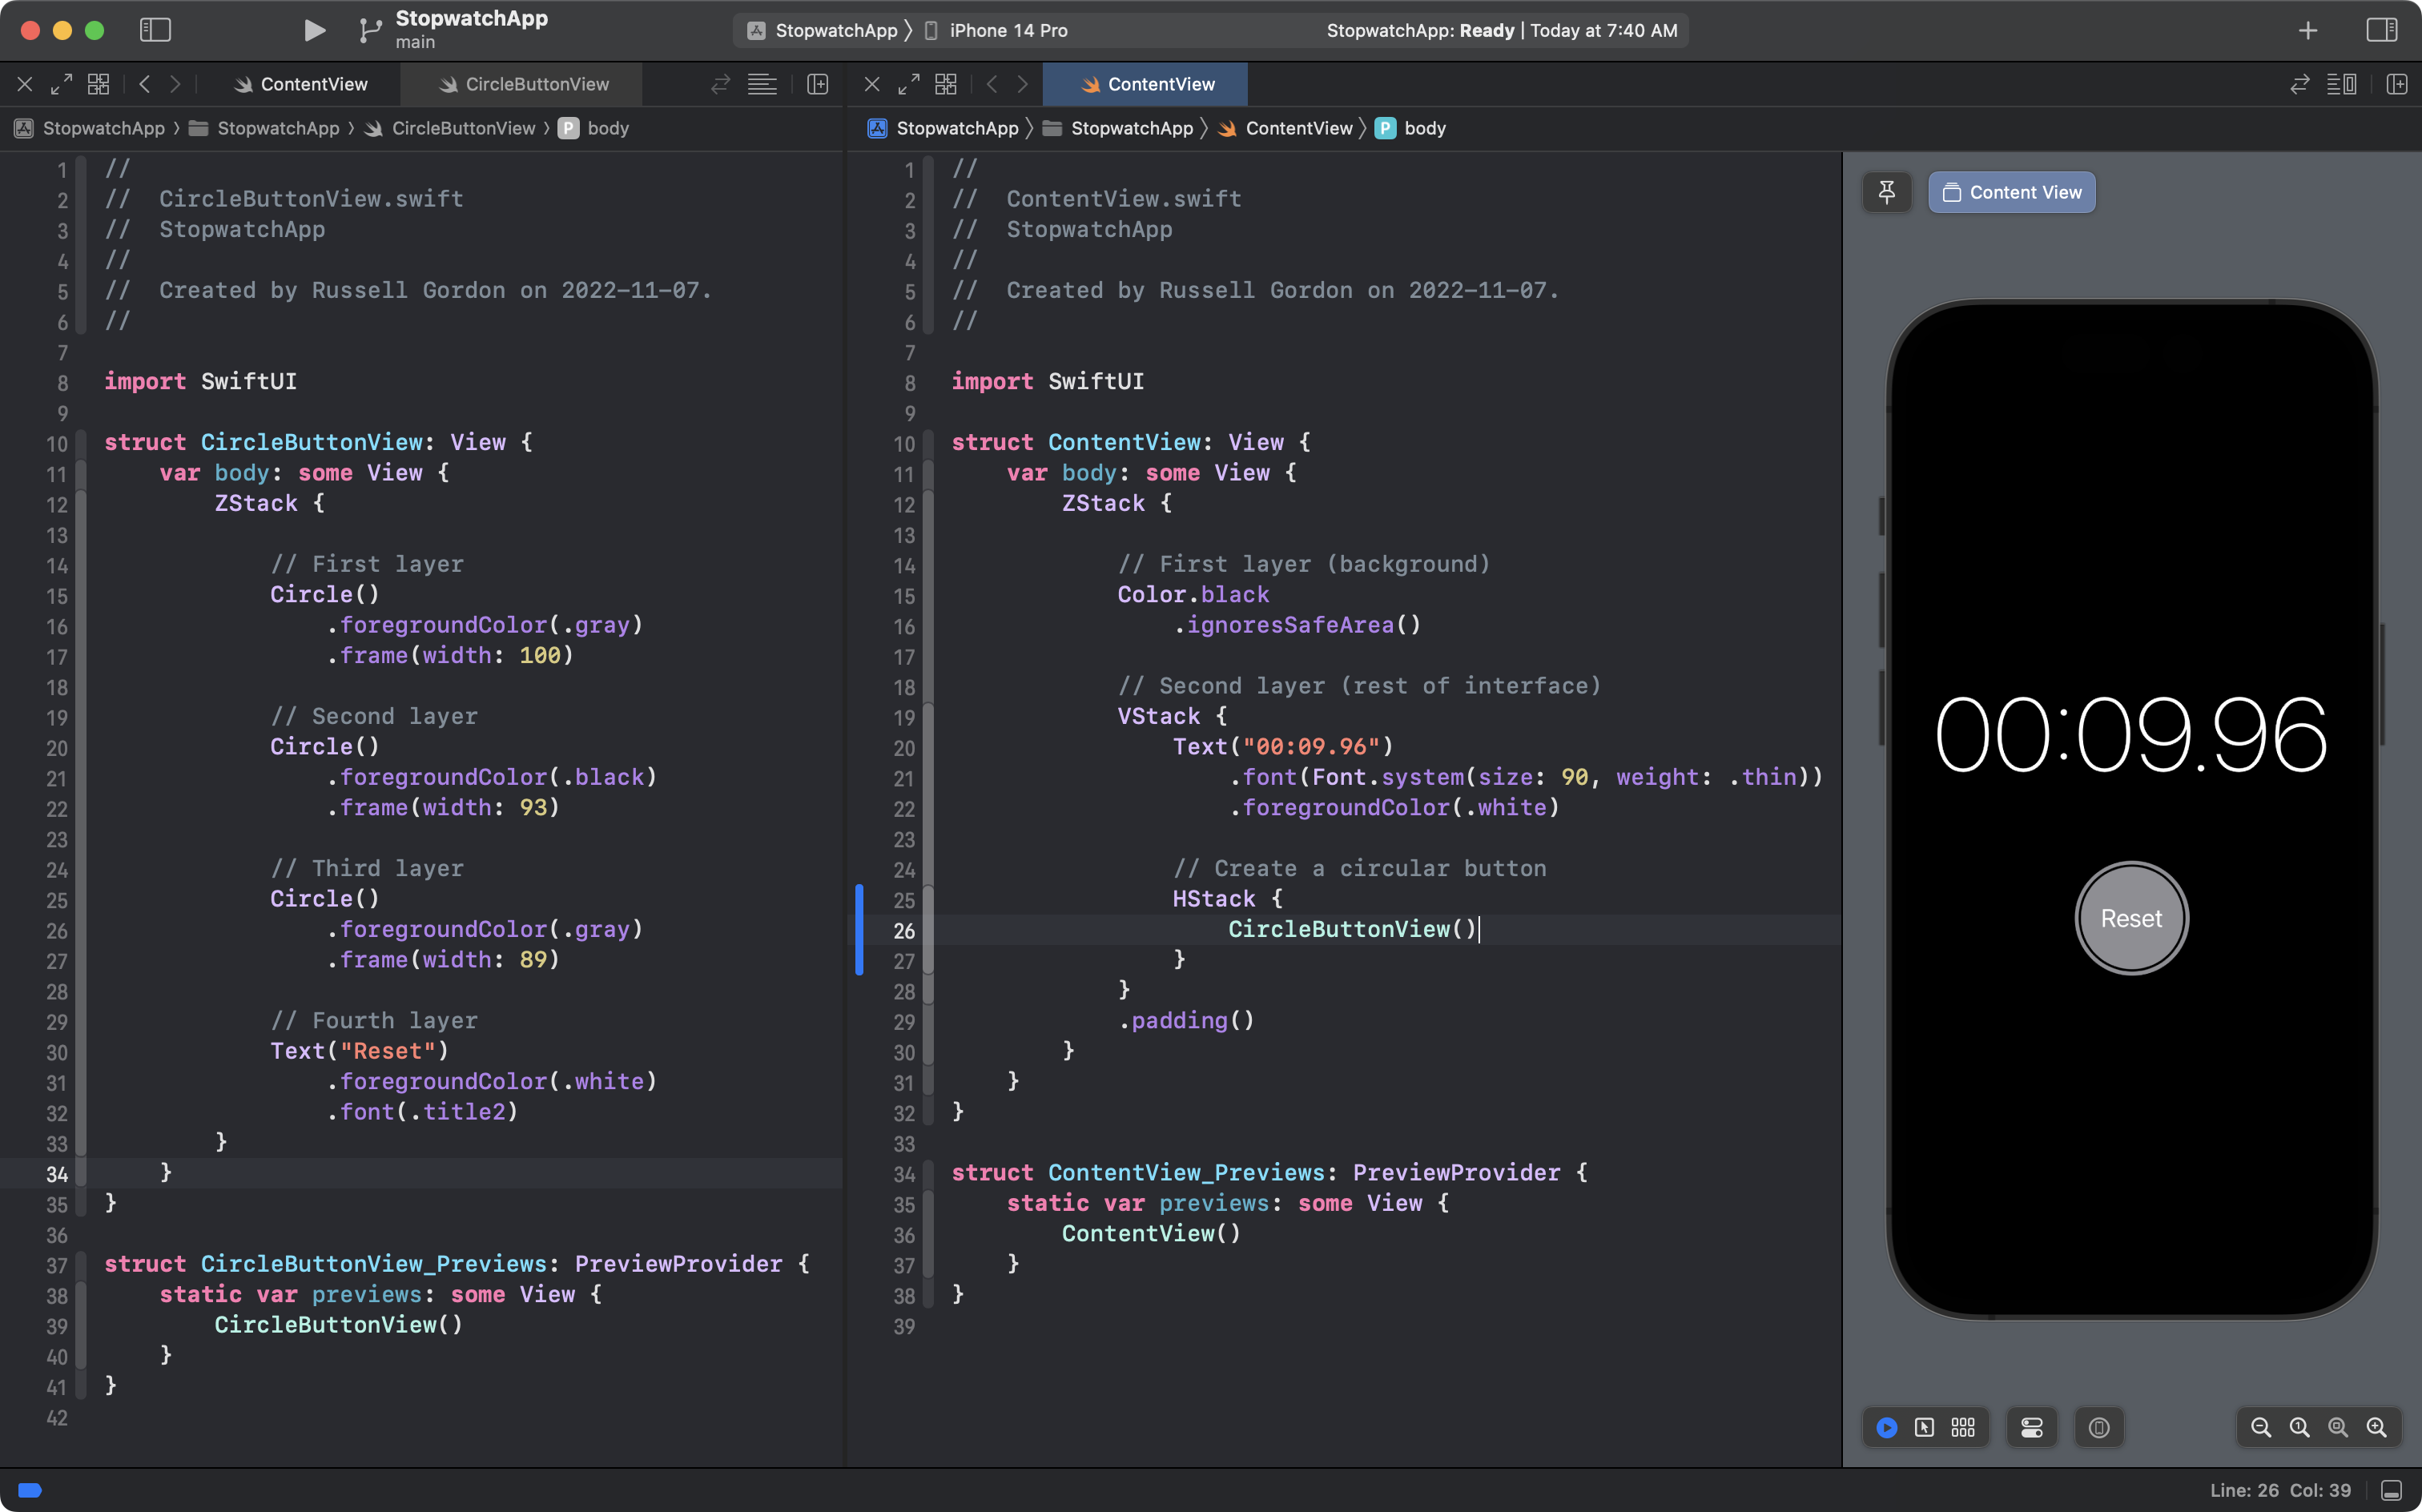Set preview zoom to 100 percent
This screenshot has width=2422, height=1512.
(x=2299, y=1427)
